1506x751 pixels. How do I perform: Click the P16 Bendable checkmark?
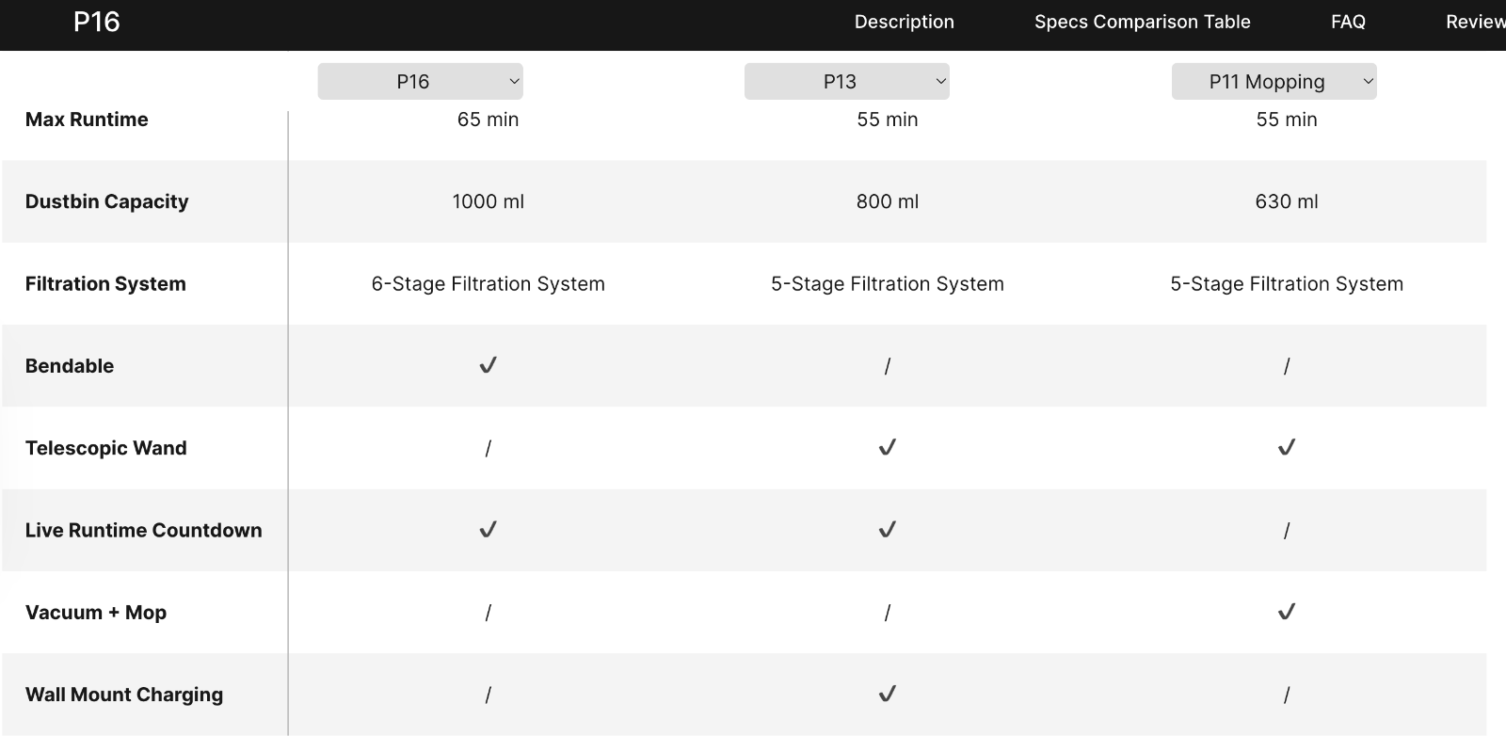(x=488, y=365)
